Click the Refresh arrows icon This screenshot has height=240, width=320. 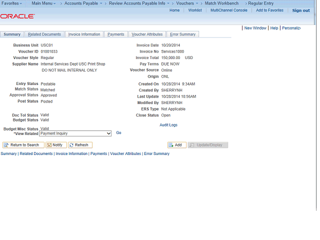point(71,145)
